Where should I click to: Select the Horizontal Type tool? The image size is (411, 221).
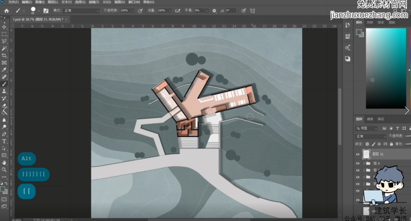coord(4,141)
